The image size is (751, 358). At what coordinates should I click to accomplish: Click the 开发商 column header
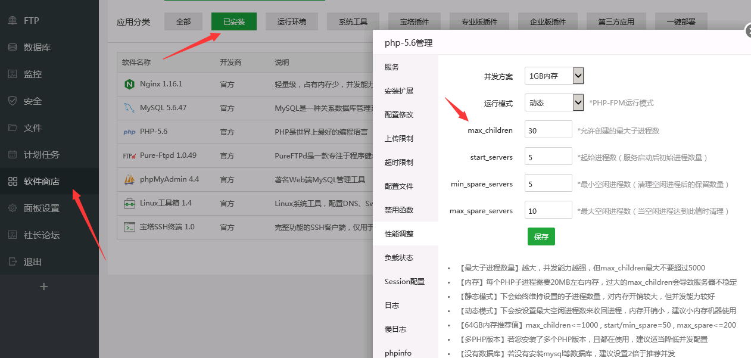point(230,62)
